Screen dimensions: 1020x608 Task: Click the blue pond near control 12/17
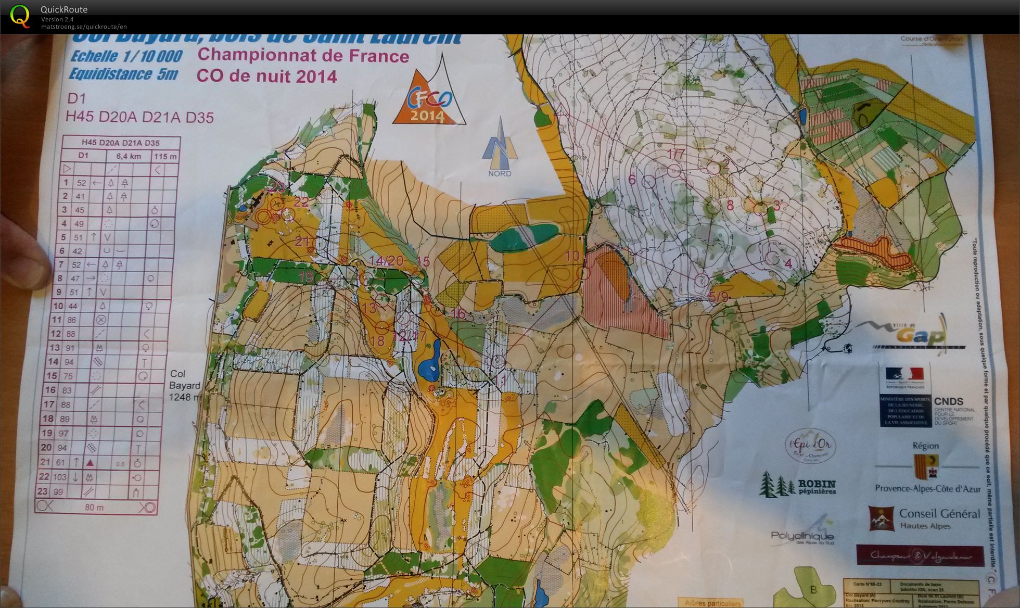tap(429, 362)
